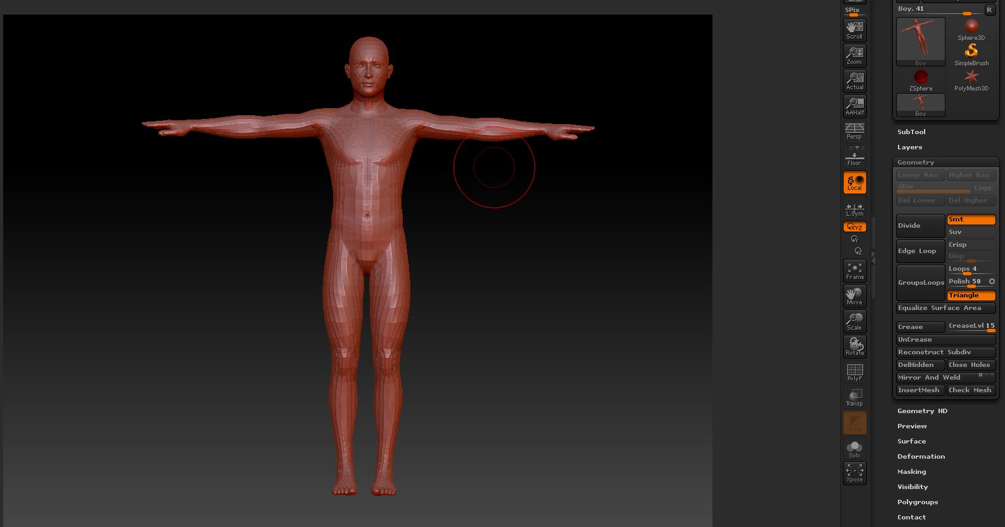Open the Preview section
The image size is (1005, 527).
(912, 426)
